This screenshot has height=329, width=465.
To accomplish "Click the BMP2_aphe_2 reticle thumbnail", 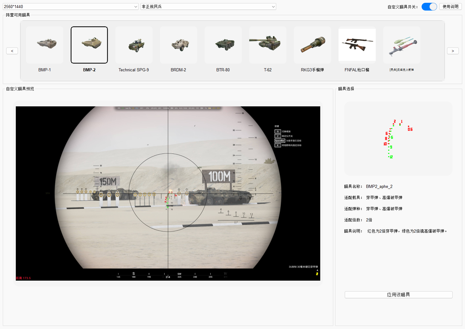I will 398,139.
